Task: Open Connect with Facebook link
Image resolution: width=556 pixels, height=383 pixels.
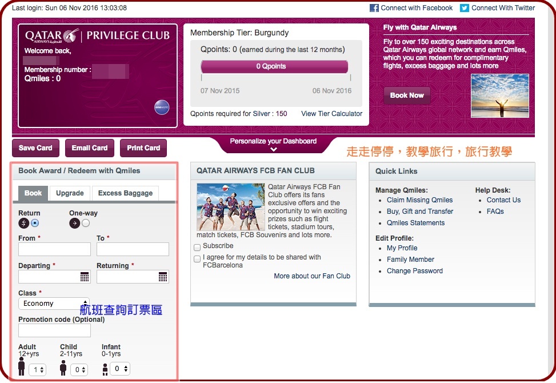Action: (417, 8)
